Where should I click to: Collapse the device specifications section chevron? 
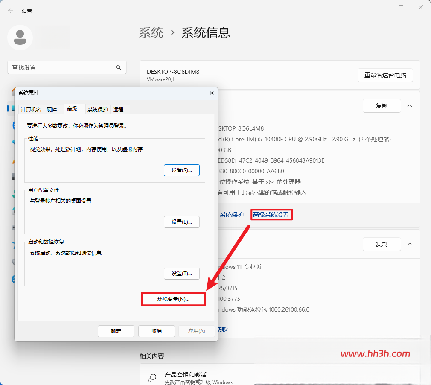tap(410, 106)
